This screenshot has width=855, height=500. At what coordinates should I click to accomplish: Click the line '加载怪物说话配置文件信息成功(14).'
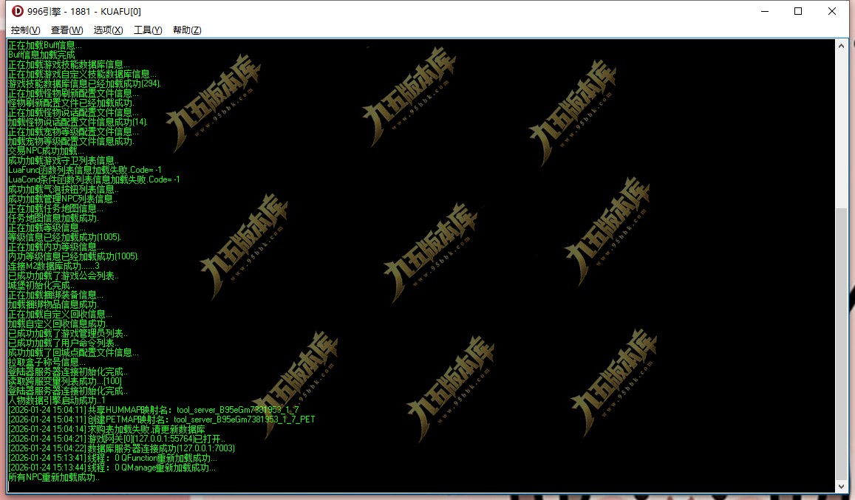click(78, 122)
